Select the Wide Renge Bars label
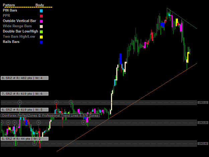Image resolution: width=209 pixels, height=157 pixels. point(17,26)
